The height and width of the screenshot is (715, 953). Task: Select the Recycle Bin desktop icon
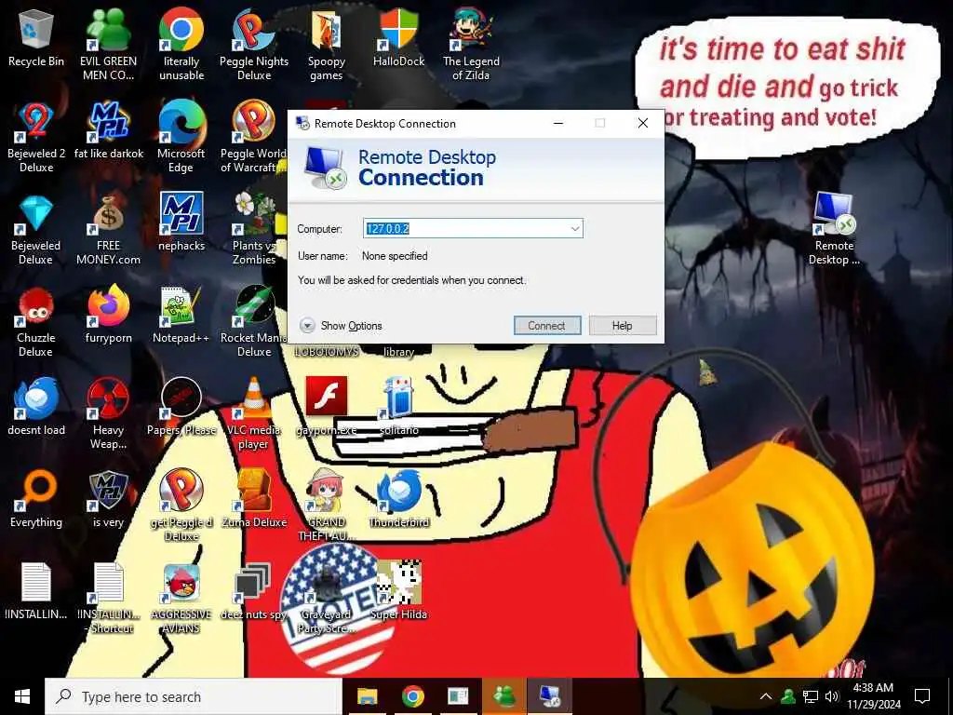36,39
